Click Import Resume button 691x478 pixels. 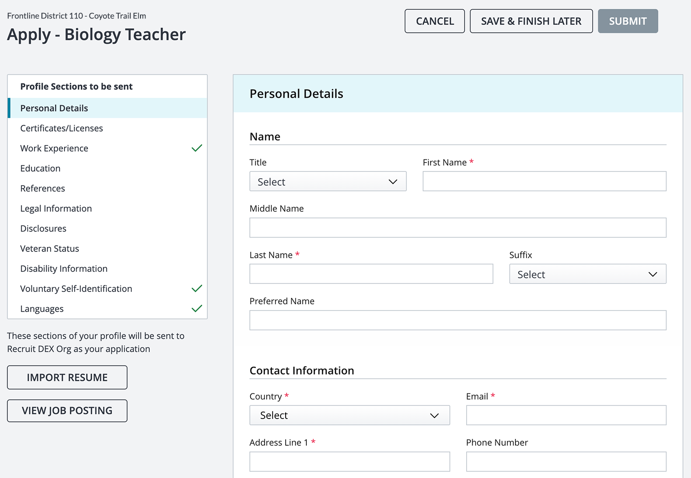pyautogui.click(x=67, y=378)
